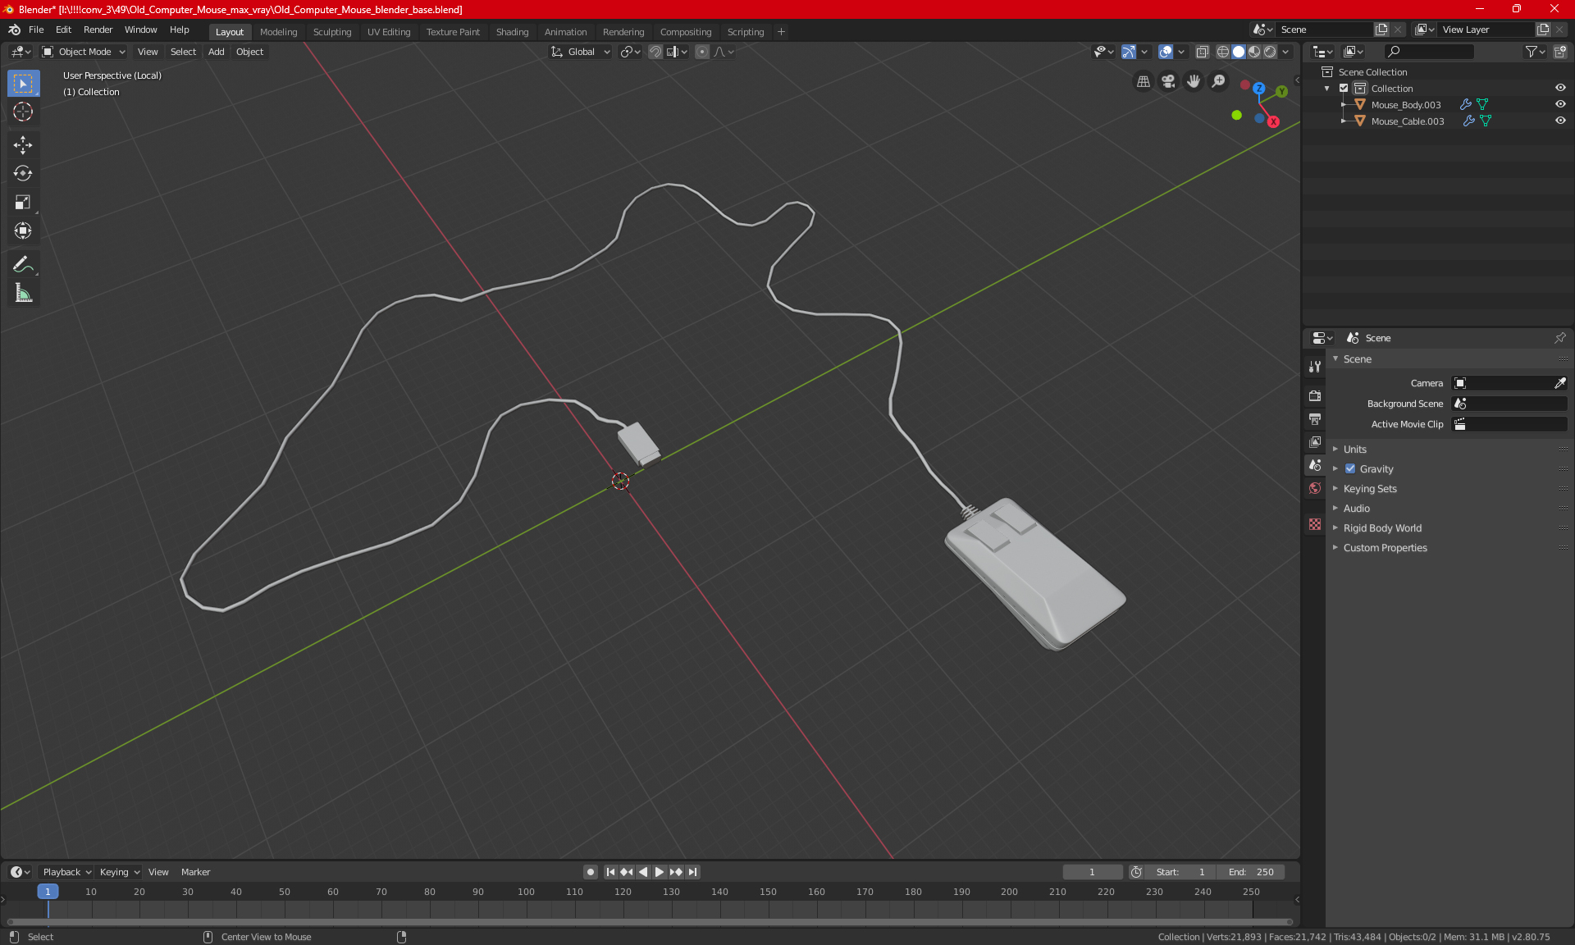Switch to the UV Editing workspace tab
Viewport: 1575px width, 945px height.
[389, 32]
